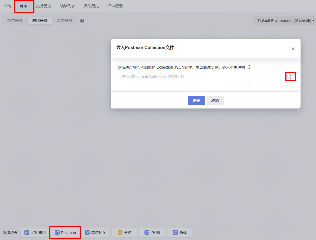Select the 前置步骤 sub-tab
The width and height of the screenshot is (316, 240).
[15, 21]
